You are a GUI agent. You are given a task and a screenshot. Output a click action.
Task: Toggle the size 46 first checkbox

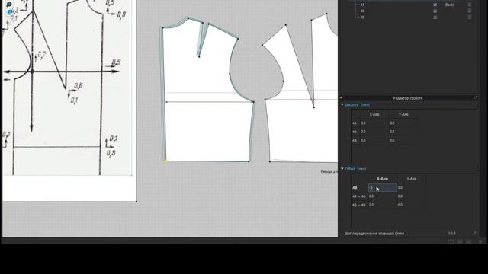click(x=435, y=11)
